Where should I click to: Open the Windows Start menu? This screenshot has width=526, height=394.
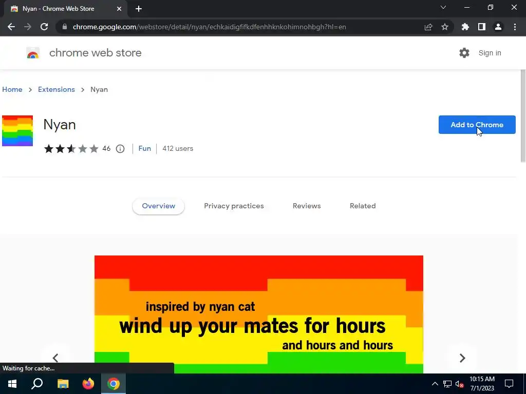click(12, 384)
